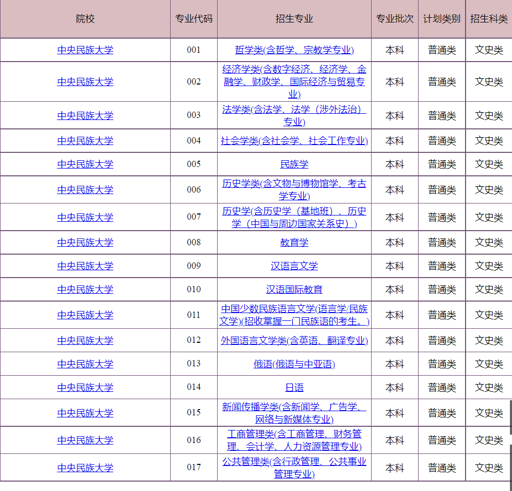Click 中央民族大学 link in row 016
This screenshot has width=512, height=491.
tap(85, 440)
